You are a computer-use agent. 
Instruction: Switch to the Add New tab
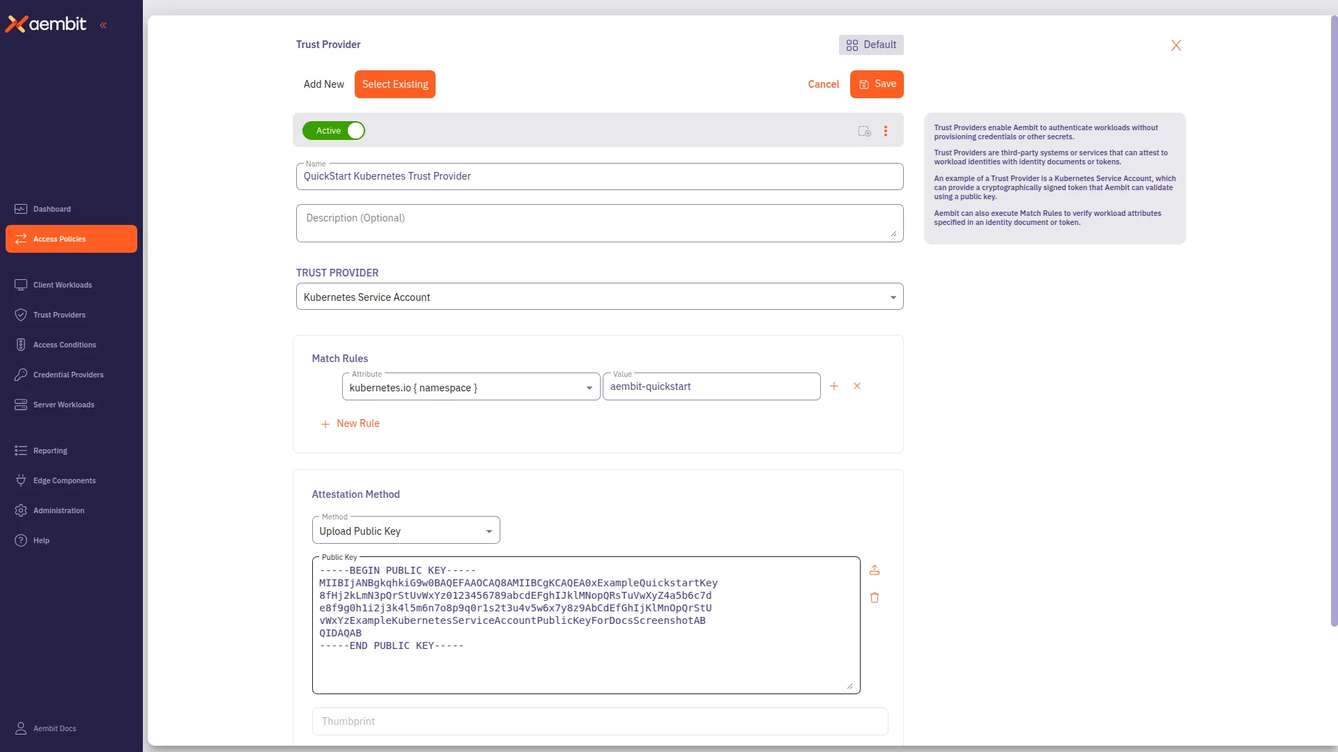pos(323,84)
